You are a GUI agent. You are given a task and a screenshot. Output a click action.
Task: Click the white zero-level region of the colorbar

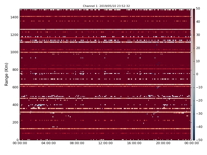[x=194, y=74]
